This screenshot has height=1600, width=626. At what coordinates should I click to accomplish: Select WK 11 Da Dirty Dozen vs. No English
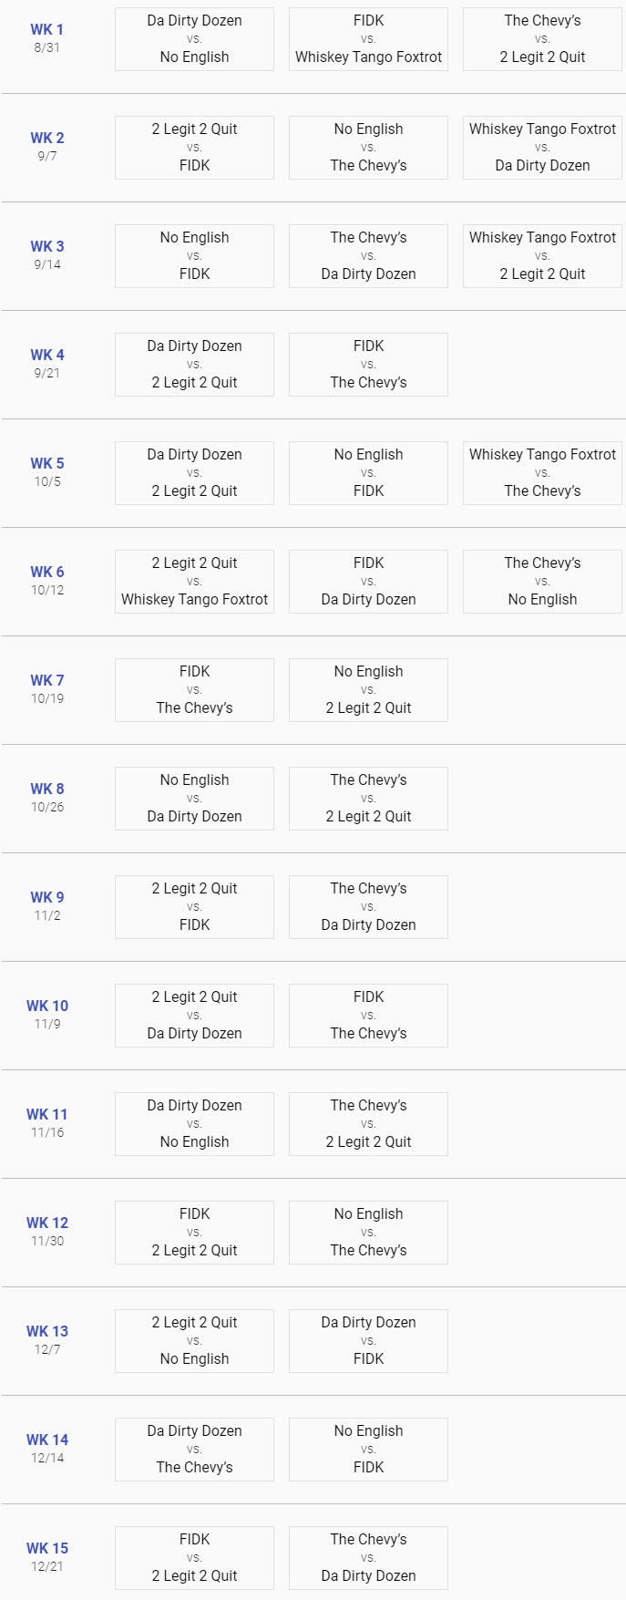[194, 1124]
